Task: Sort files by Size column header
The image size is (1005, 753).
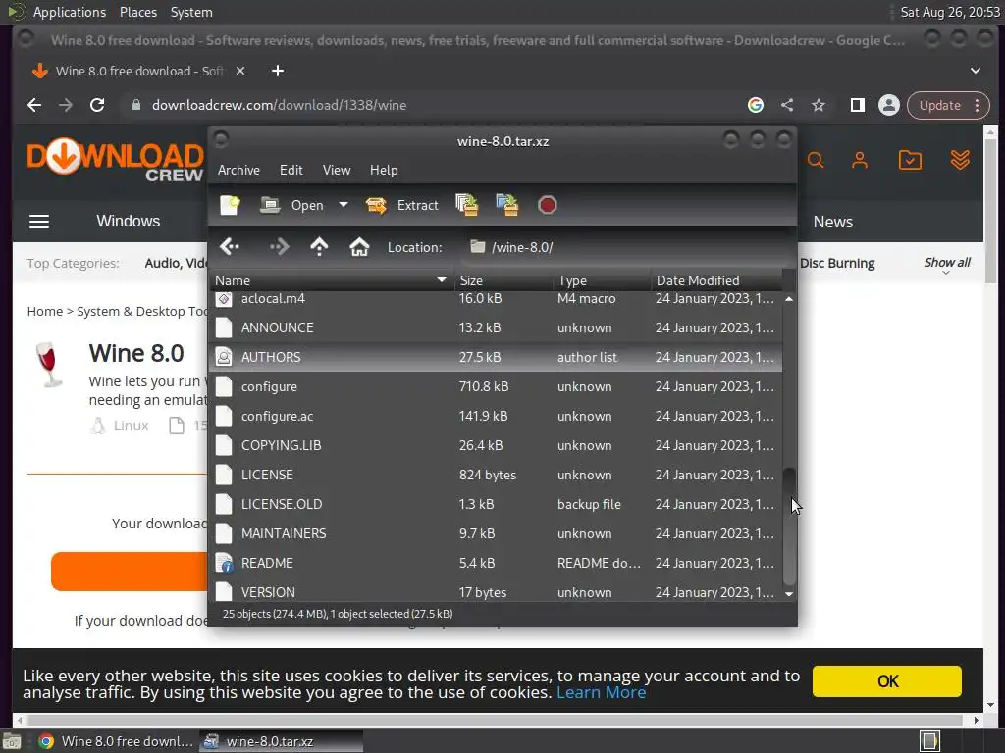Action: point(503,280)
